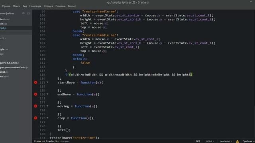
Task: Collapse the crop function fold arrow
Action: click(47, 118)
